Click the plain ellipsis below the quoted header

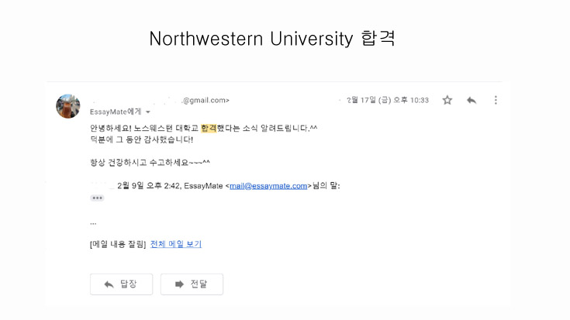pyautogui.click(x=93, y=223)
